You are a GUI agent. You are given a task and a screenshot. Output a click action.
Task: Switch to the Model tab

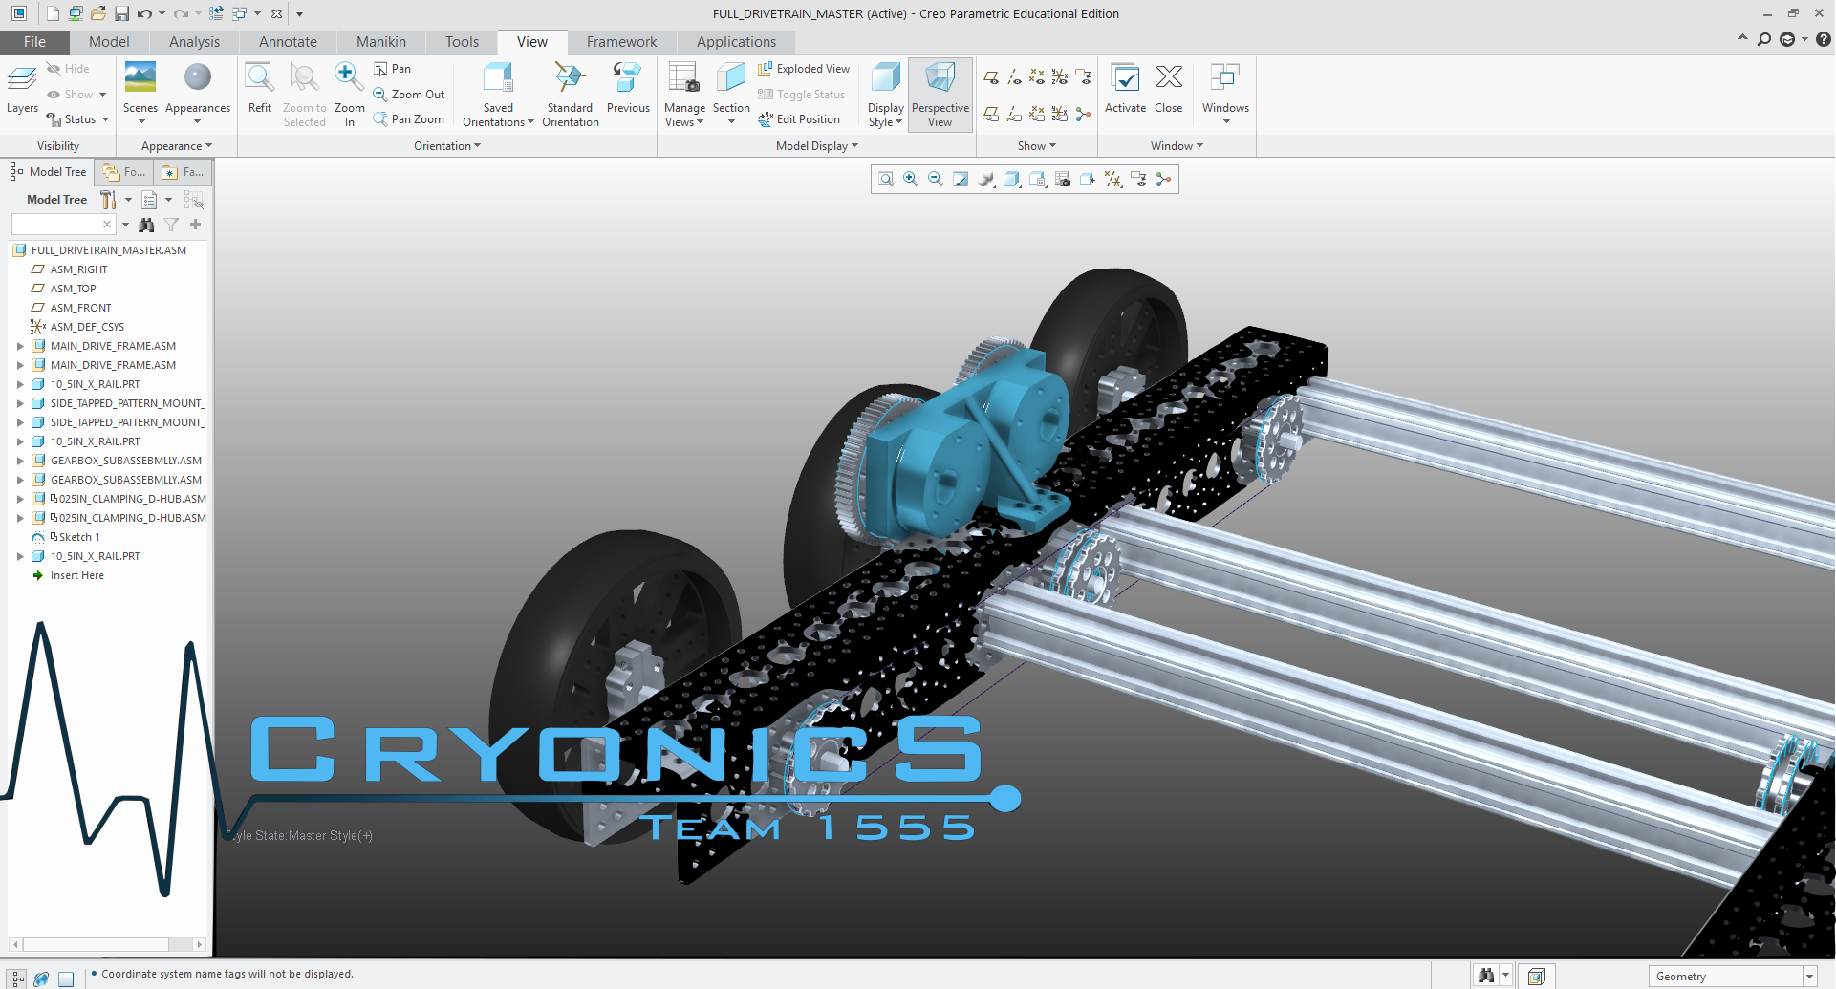click(x=109, y=42)
